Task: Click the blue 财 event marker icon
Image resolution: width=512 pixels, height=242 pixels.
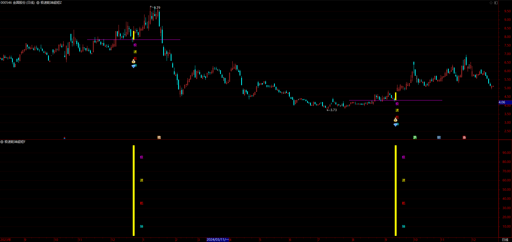Action: coord(439,138)
